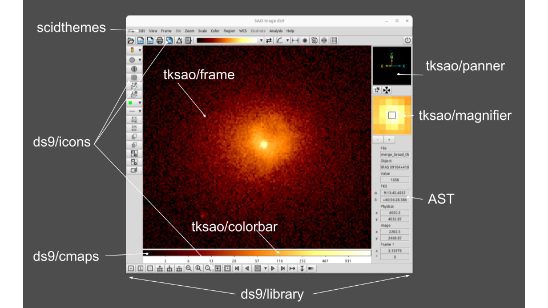
Task: Click the coordinate grid icon
Action: [334, 40]
